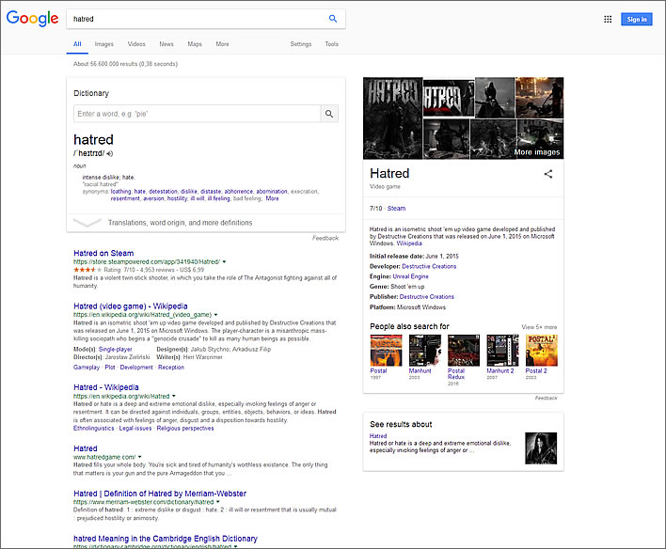The height and width of the screenshot is (549, 666).
Task: Click the 'resentment' synonym link
Action: click(125, 198)
